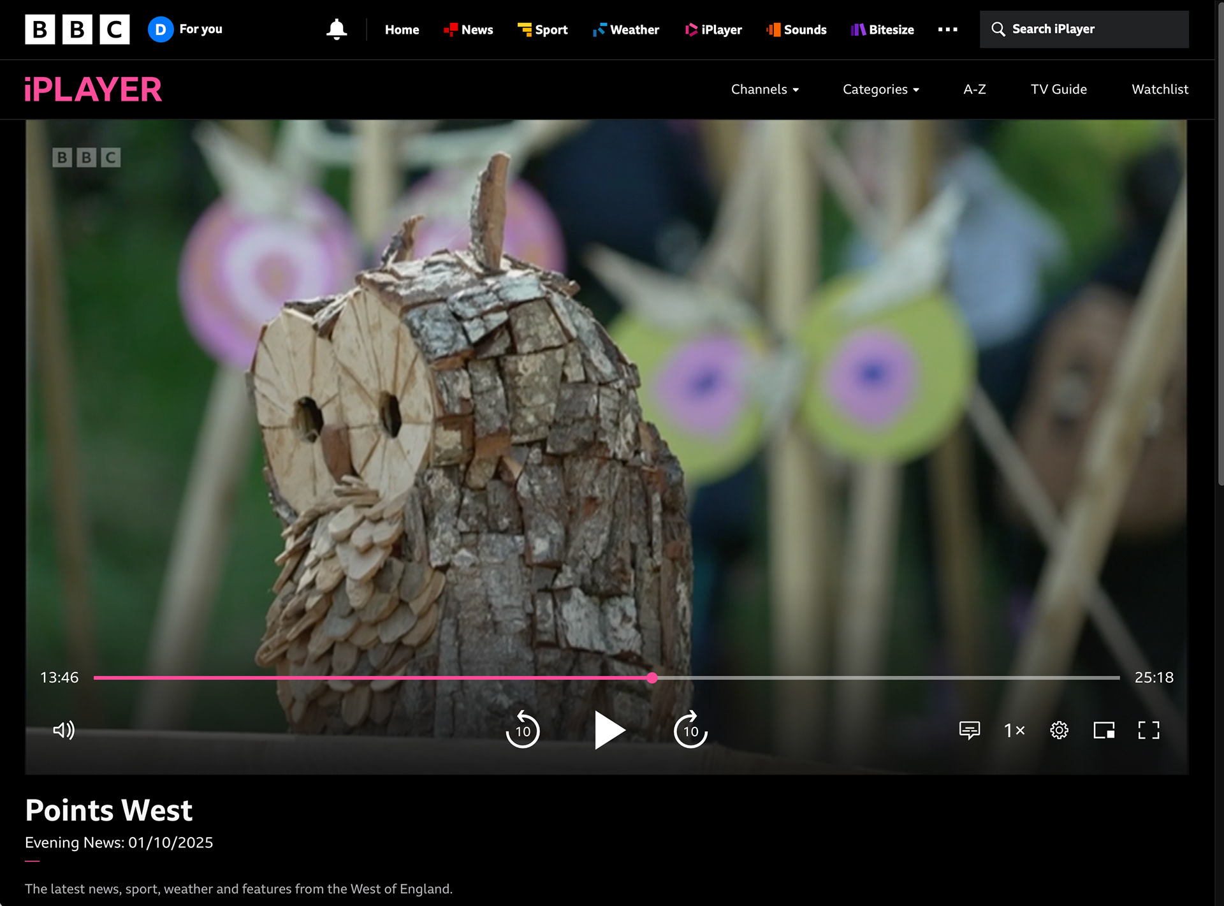Open more BBC services ellipsis menu

click(x=947, y=29)
